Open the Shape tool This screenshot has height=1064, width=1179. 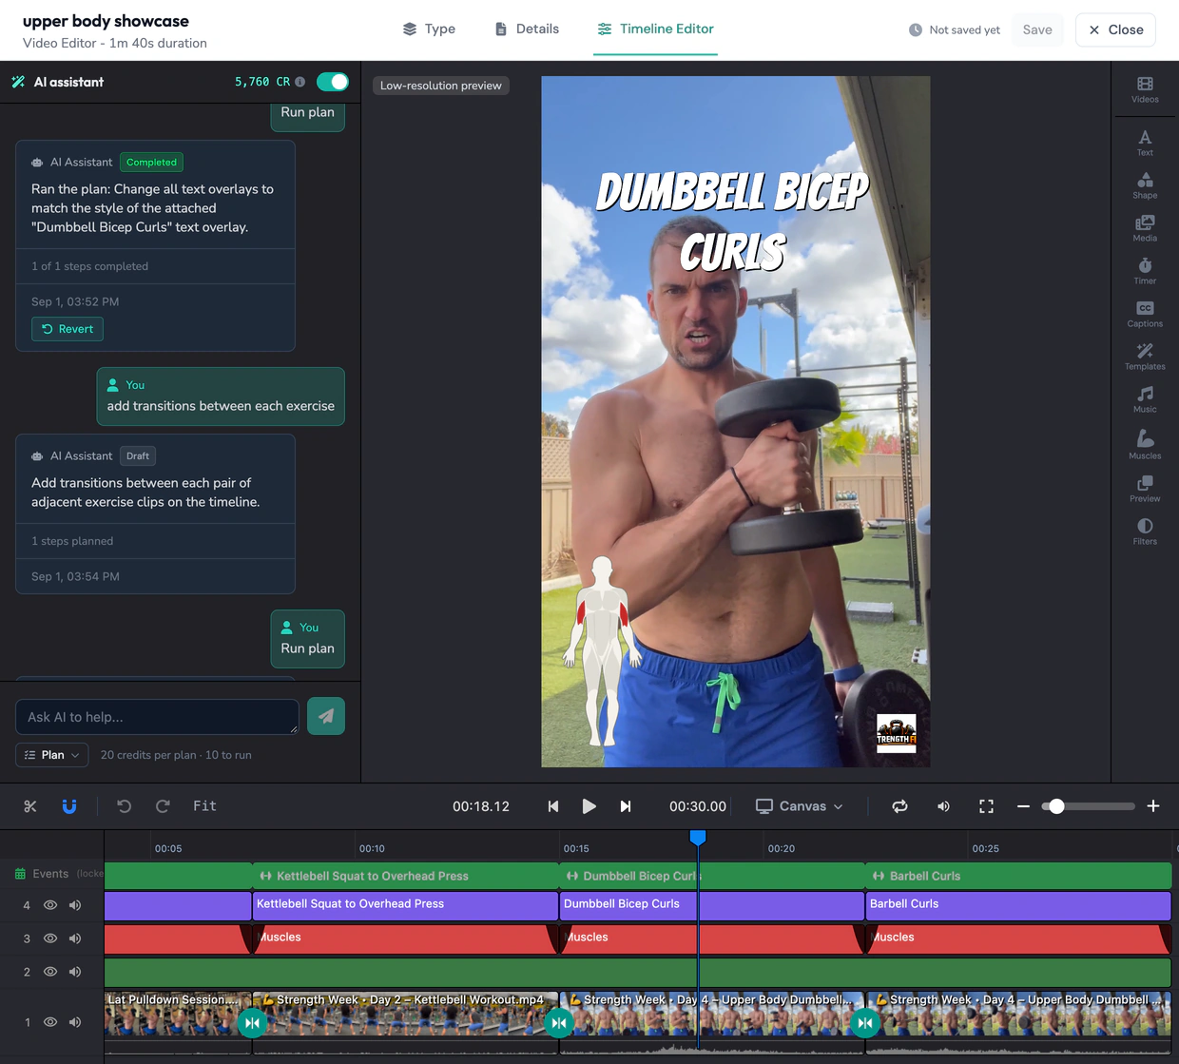[x=1145, y=185]
